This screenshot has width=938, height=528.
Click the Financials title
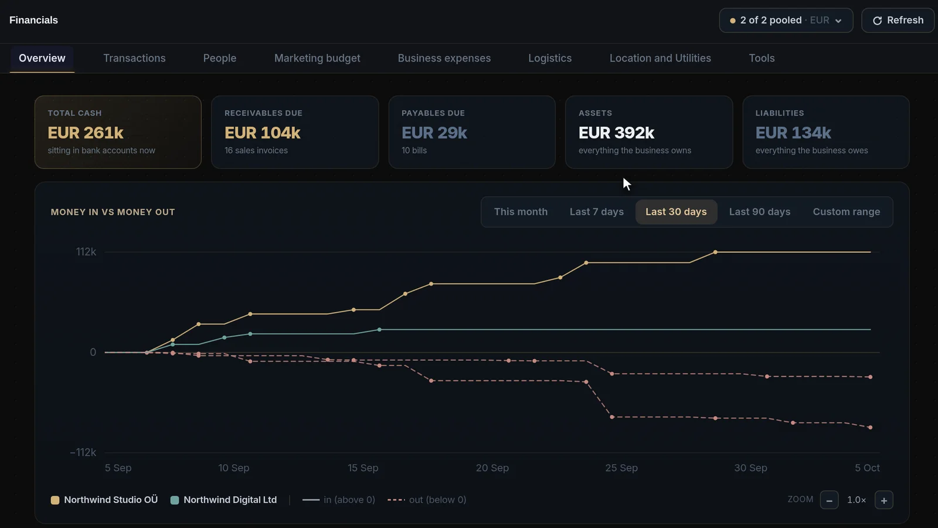tap(33, 20)
